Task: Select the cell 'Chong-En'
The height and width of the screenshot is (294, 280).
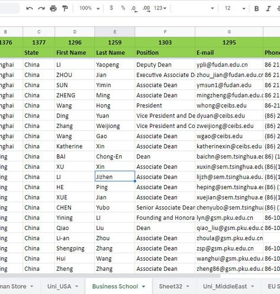Action: click(115, 156)
